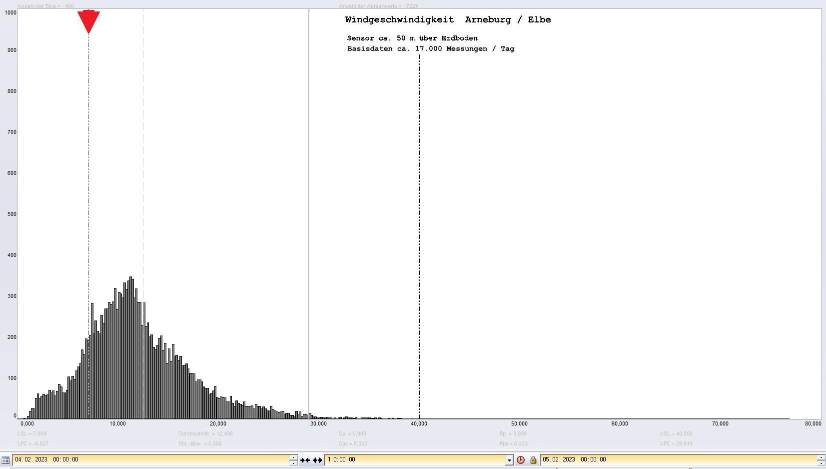The width and height of the screenshot is (826, 469).
Task: Click the text Sensor ca. 50 m über Erdboden
Action: pyautogui.click(x=412, y=38)
